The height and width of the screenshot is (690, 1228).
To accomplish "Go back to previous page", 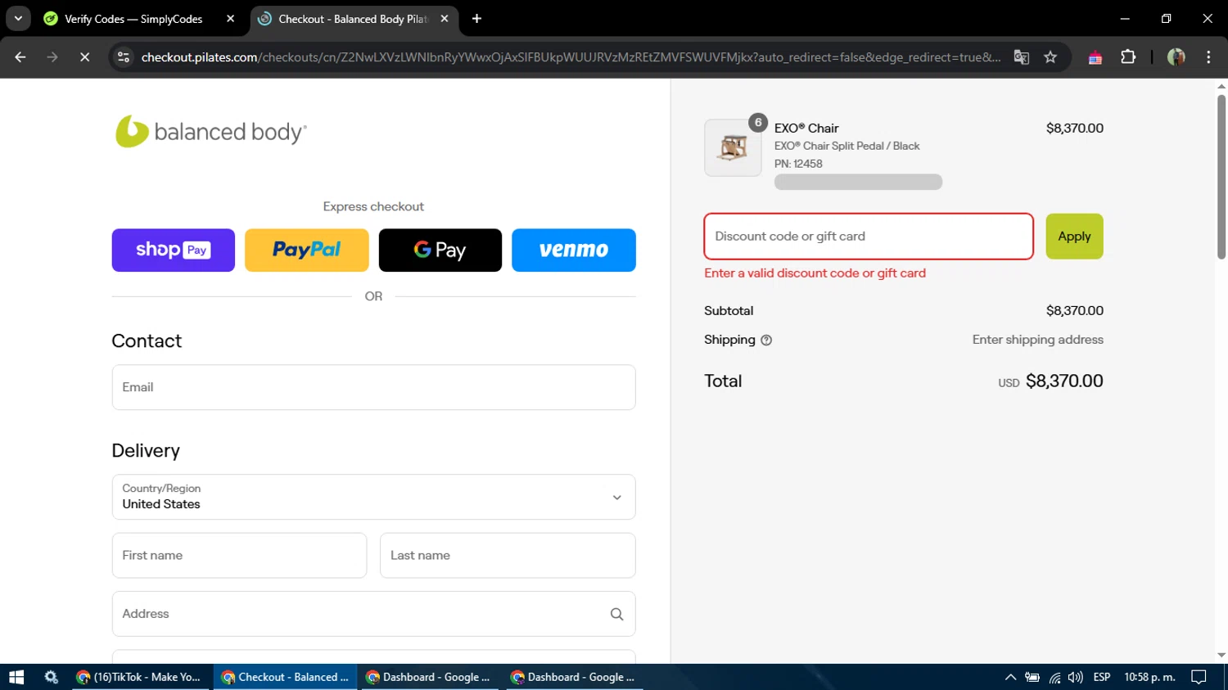I will (x=20, y=57).
